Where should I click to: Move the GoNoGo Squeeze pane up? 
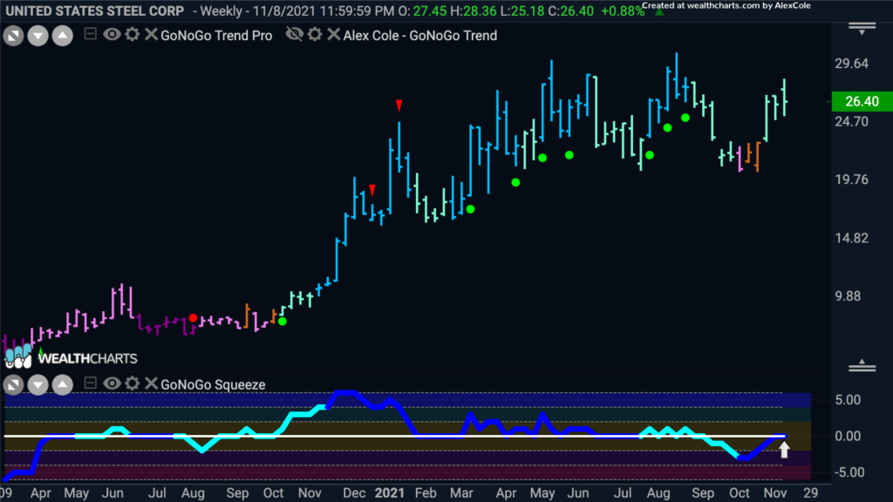point(62,384)
